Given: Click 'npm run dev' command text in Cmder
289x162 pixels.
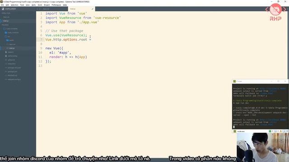Looking at the screenshot, I should coord(242,103).
